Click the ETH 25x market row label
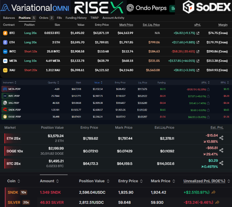The width and height of the screenshot is (232, 207). pos(14,138)
